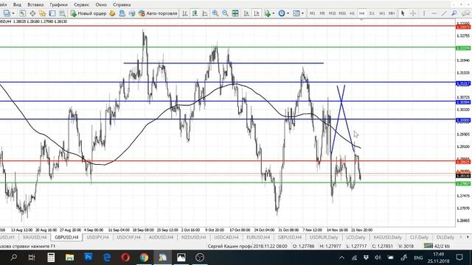Expand the indicators dropdown arrow
This screenshot has width=472, height=265.
point(274,13)
